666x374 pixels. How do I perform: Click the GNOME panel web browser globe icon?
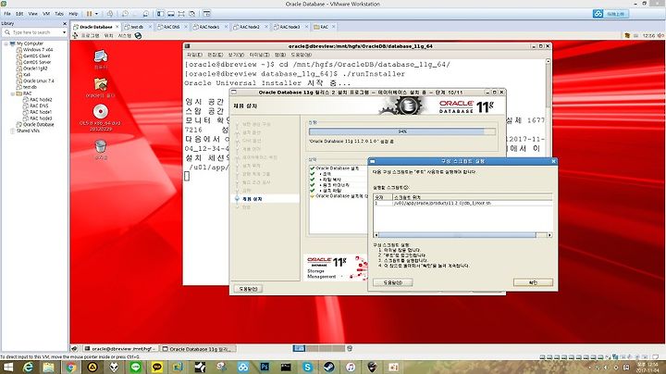138,36
